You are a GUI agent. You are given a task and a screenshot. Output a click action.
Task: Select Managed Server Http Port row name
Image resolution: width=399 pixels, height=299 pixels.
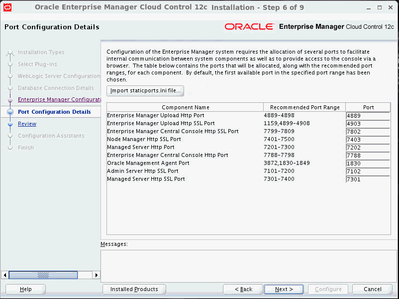pos(141,147)
